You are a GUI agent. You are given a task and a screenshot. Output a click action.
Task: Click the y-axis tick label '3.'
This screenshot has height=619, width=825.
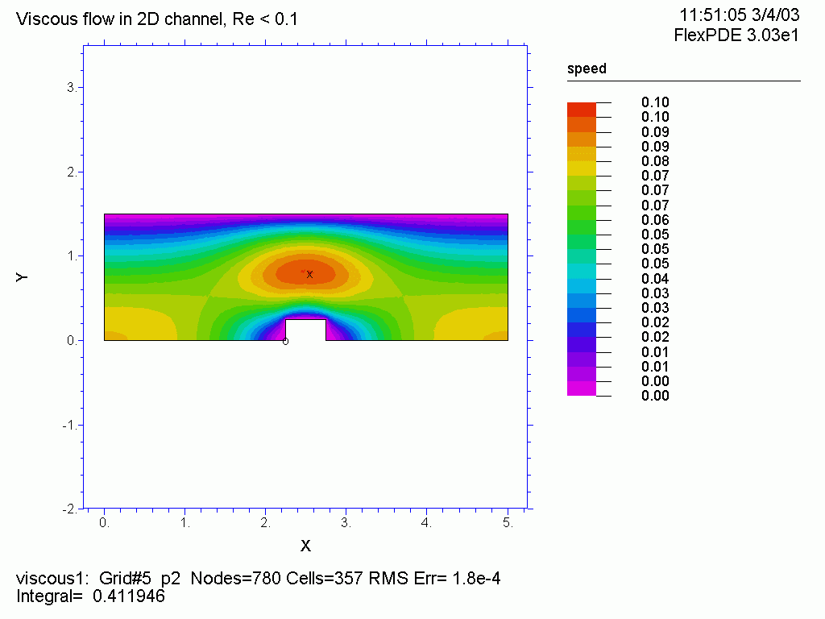click(73, 87)
